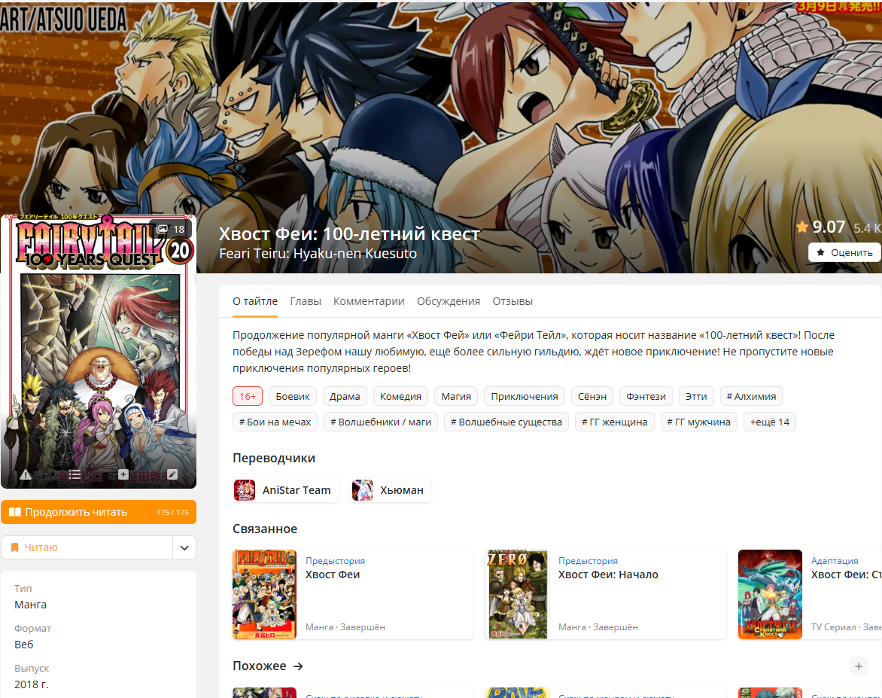Click the # ГГ женщина tag
882x698 pixels.
(614, 422)
